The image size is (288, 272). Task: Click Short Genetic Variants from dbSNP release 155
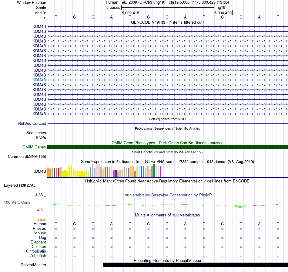(x=167, y=152)
